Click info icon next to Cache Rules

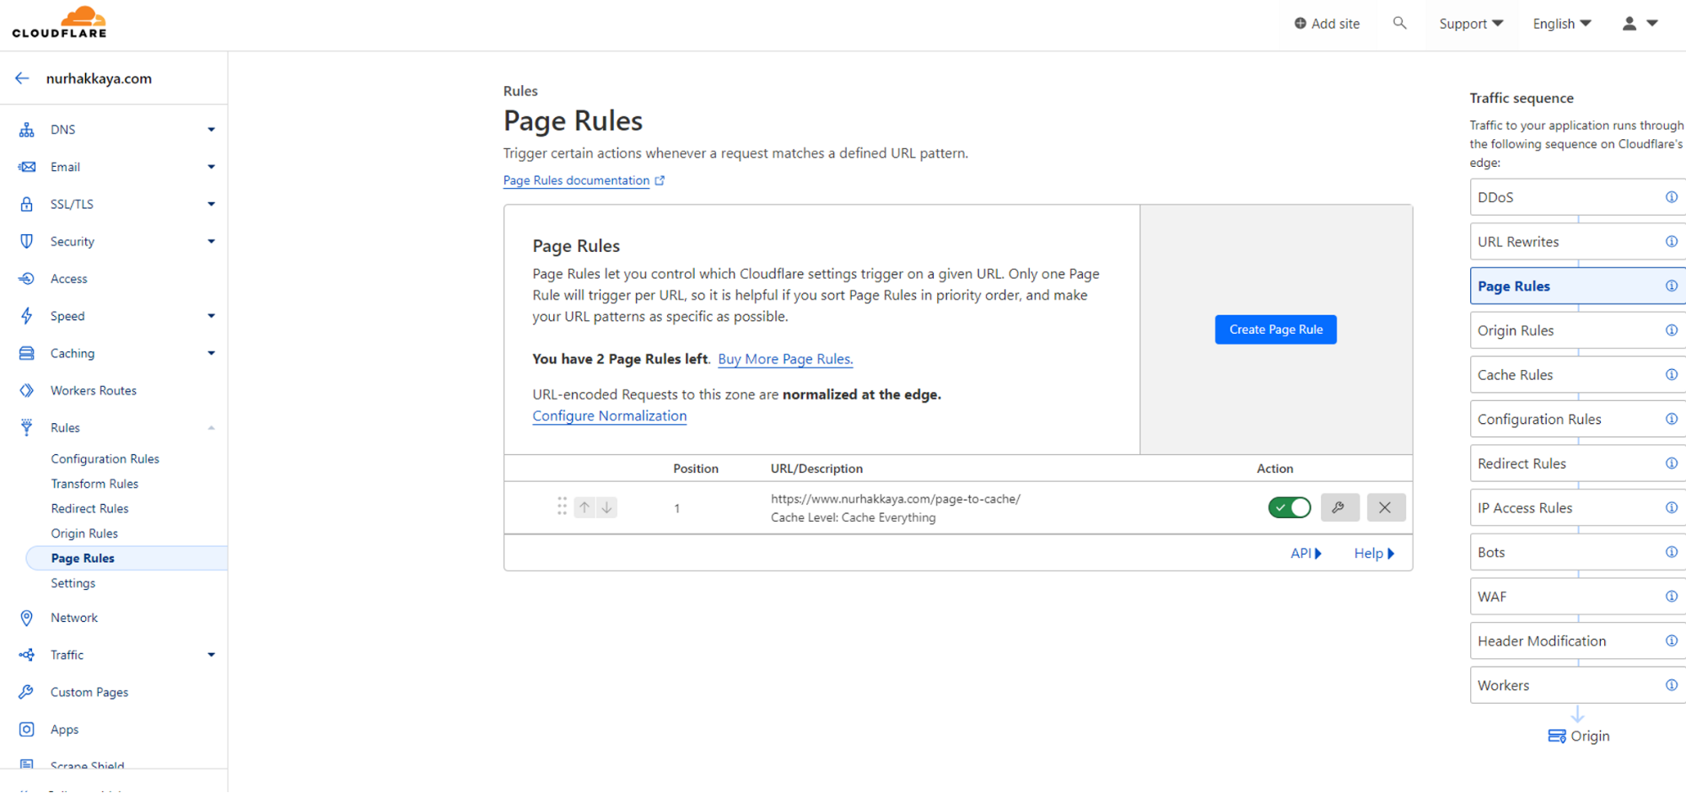pos(1671,375)
